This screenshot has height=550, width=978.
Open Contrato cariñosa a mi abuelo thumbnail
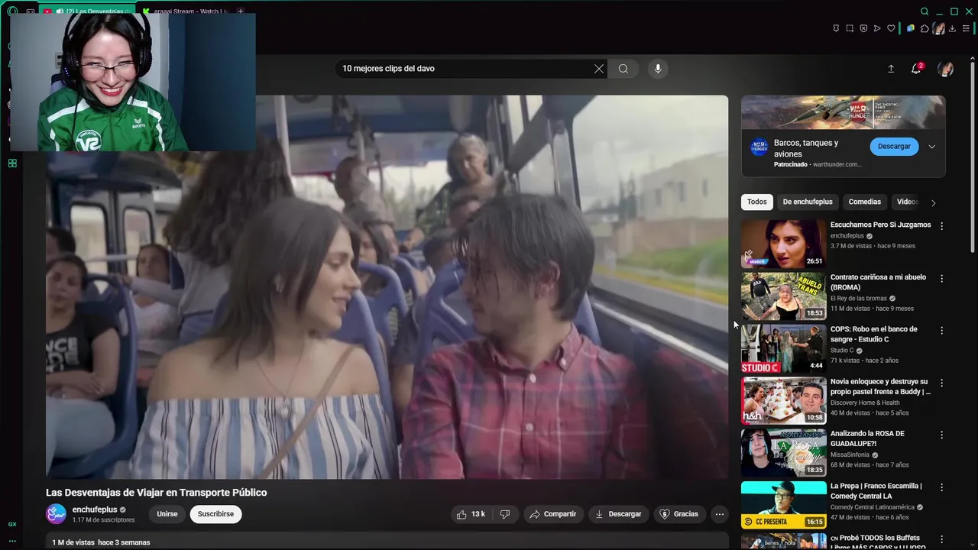click(784, 296)
